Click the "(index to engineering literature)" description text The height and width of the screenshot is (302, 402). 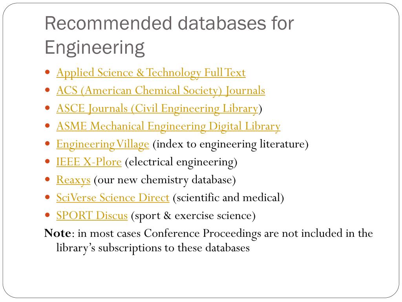click(x=230, y=144)
